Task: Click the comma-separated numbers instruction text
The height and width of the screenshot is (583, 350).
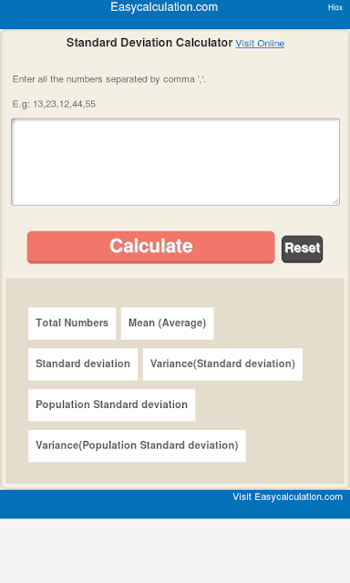Action: [109, 79]
